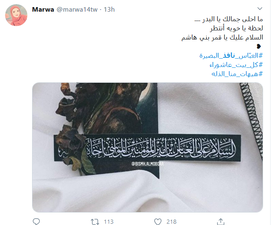Like the tweet with heart icon
The height and width of the screenshot is (225, 271).
pyautogui.click(x=158, y=222)
